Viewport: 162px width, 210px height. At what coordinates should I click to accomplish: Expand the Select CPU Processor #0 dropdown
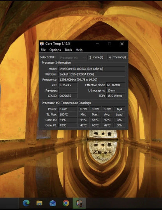pyautogui.click(x=73, y=58)
